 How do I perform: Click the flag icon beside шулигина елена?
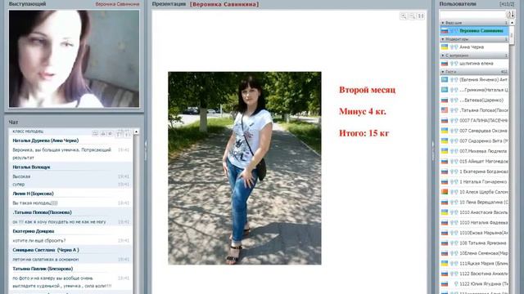[445, 64]
